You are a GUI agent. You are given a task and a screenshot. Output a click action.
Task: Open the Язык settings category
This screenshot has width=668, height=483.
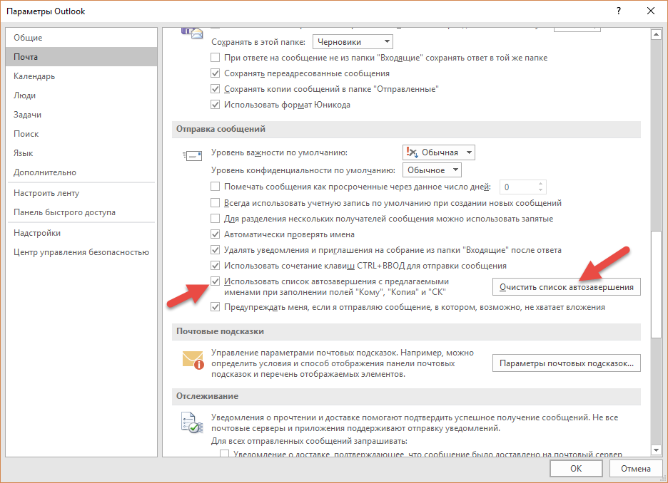click(81, 153)
